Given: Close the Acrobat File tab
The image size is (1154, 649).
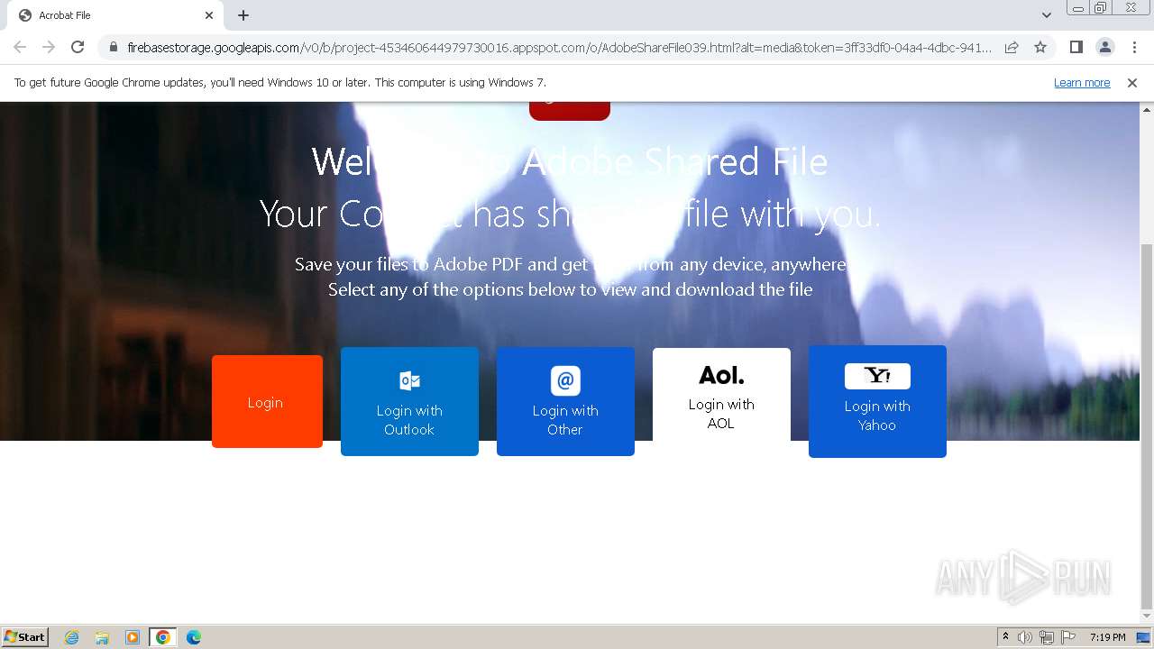Looking at the screenshot, I should pyautogui.click(x=209, y=15).
